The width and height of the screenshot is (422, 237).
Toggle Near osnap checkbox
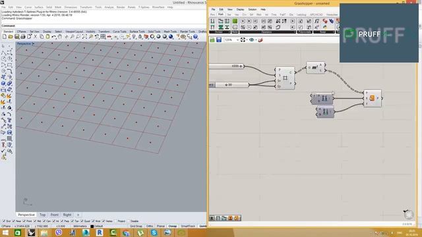click(14, 221)
